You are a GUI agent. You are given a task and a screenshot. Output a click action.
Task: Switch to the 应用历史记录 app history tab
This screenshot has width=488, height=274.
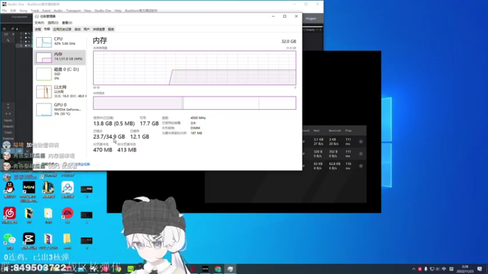[x=62, y=29]
